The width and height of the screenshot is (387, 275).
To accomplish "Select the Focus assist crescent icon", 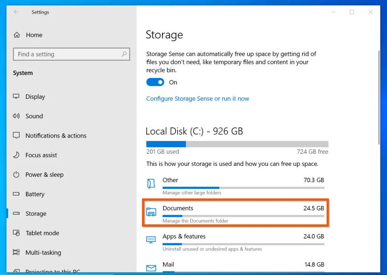I will [16, 155].
